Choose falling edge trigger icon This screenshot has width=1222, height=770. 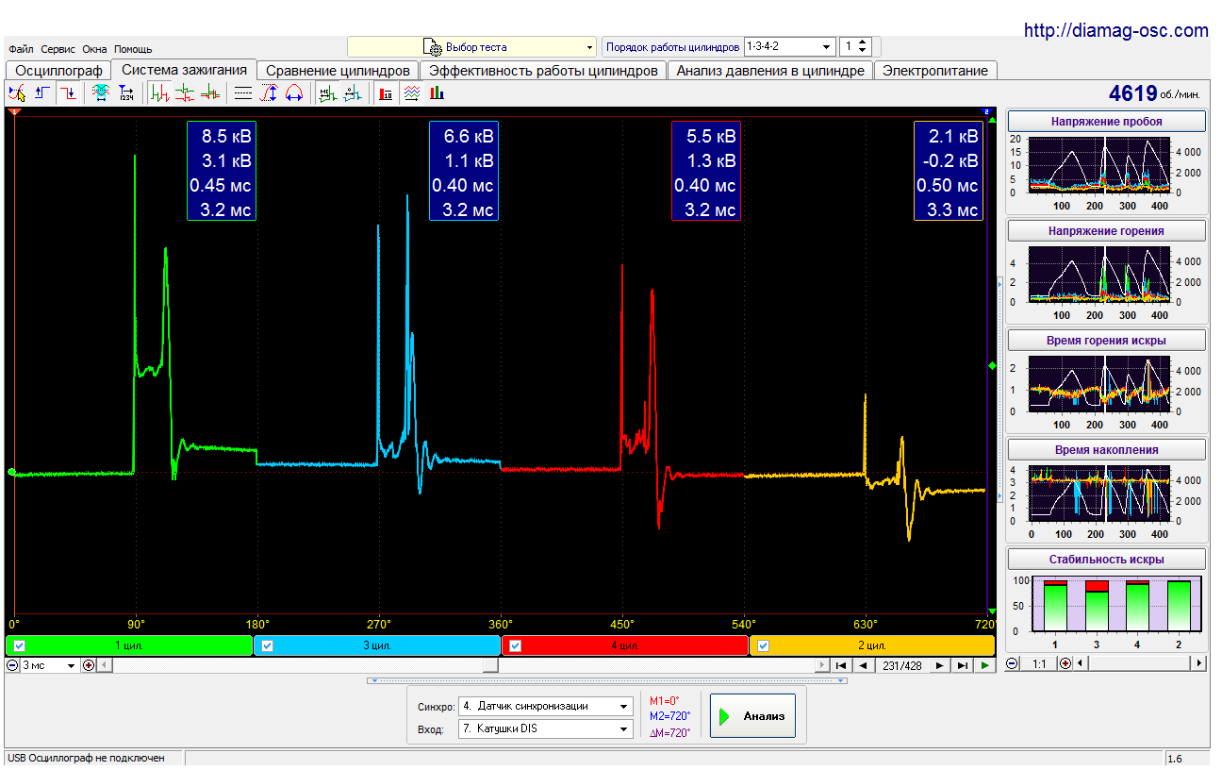(x=69, y=92)
